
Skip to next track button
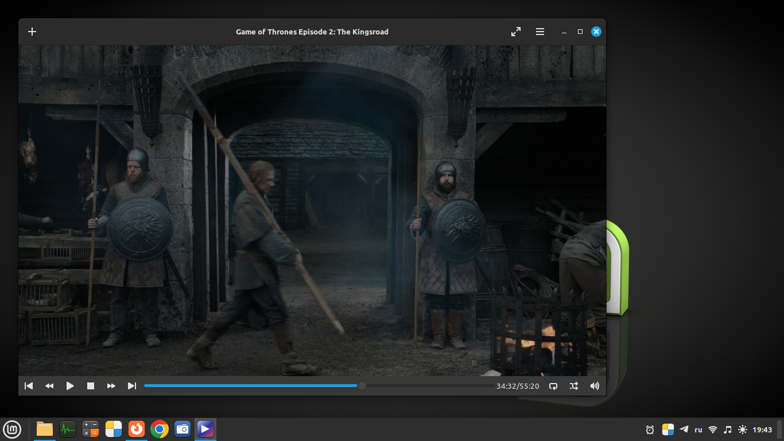click(132, 386)
